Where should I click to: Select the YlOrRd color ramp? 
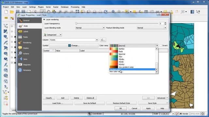point(132,64)
